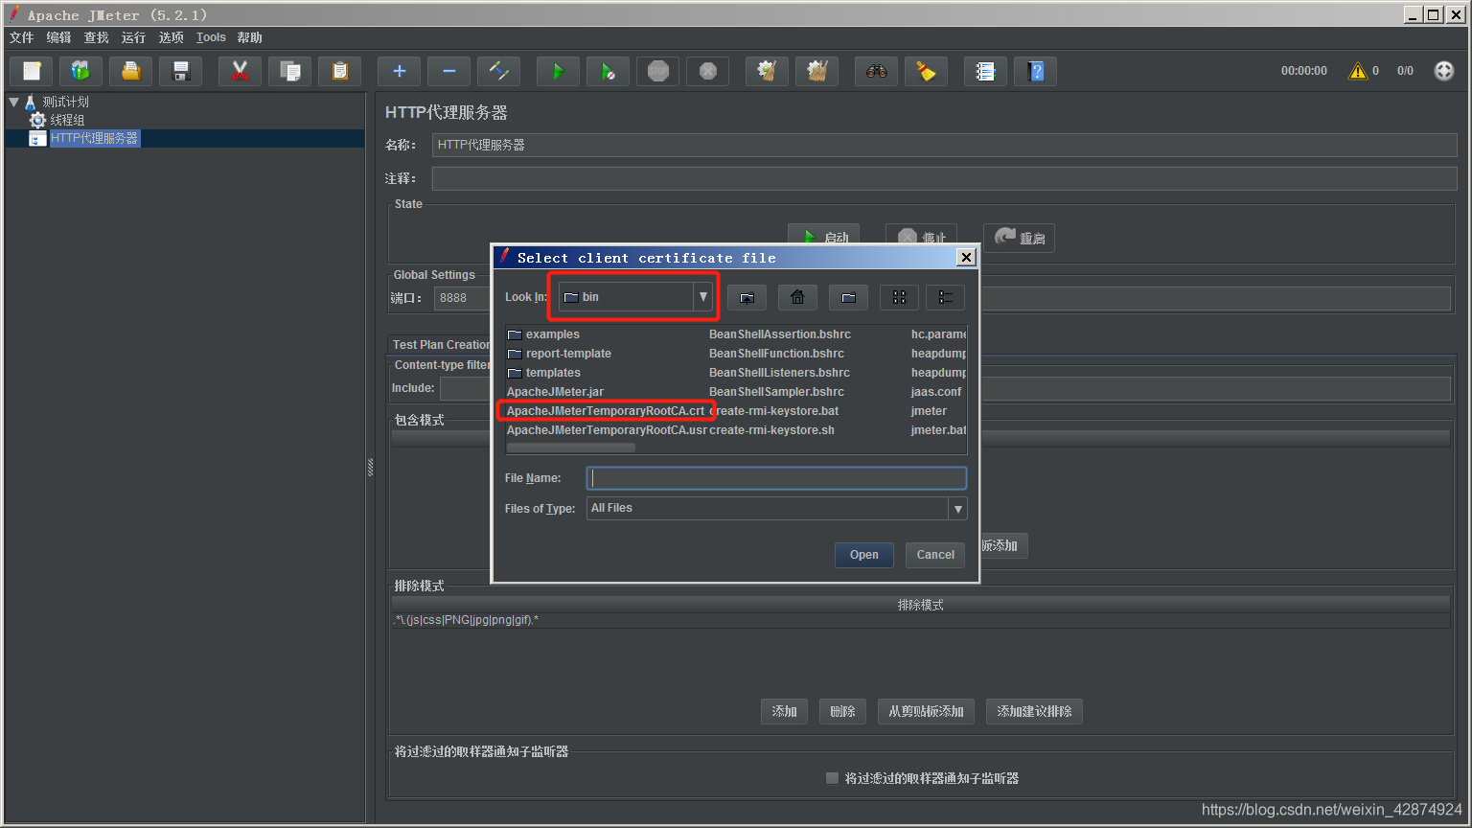
Task: Click the 重启 restart button
Action: click(1019, 238)
